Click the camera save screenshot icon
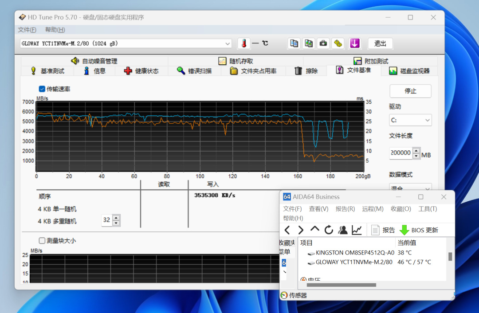 [323, 43]
